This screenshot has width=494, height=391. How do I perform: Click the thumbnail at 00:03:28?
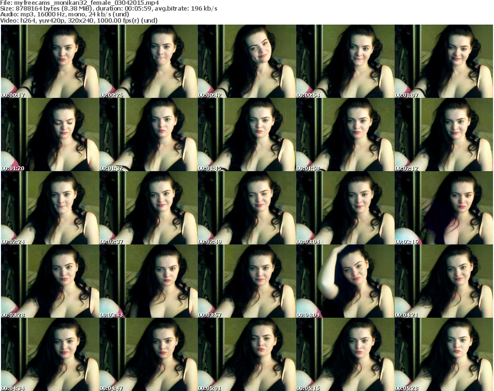50,282
